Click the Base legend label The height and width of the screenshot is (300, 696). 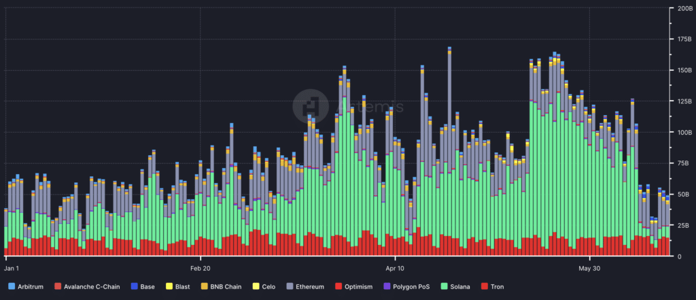pos(147,286)
